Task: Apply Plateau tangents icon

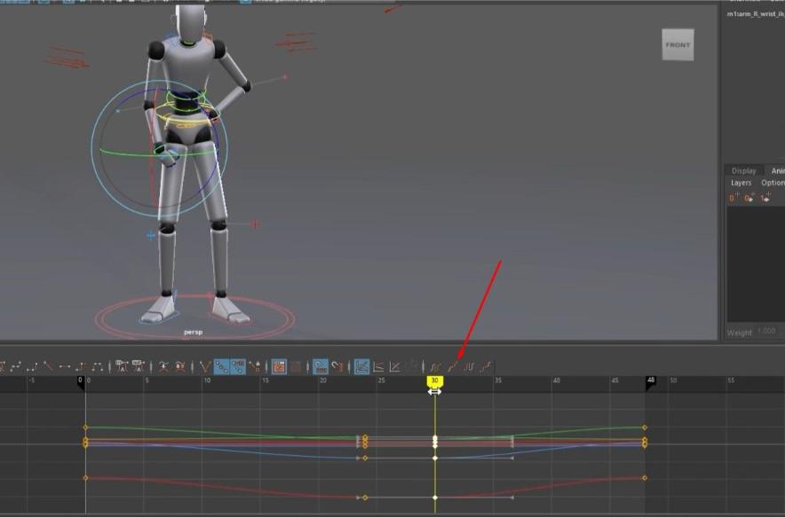Action: [98, 367]
